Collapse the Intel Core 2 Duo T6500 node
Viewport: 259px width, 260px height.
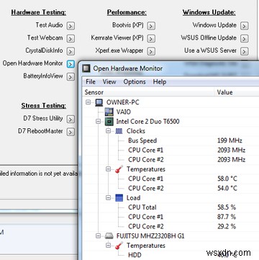(x=99, y=122)
